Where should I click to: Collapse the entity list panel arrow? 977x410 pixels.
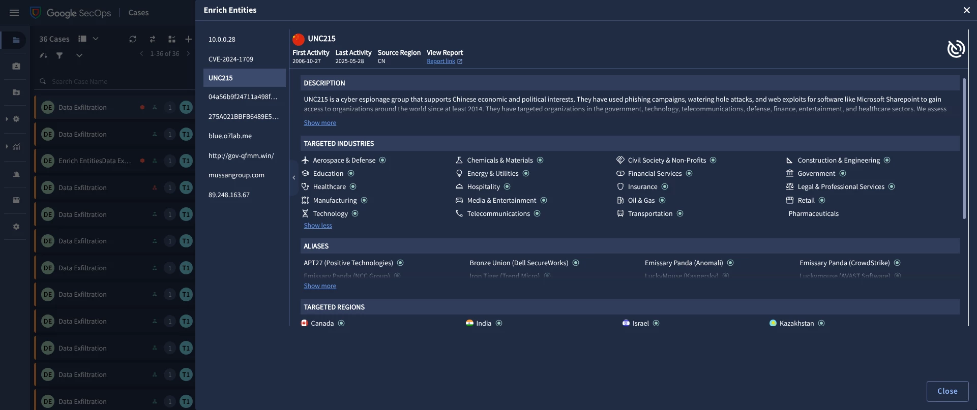294,177
